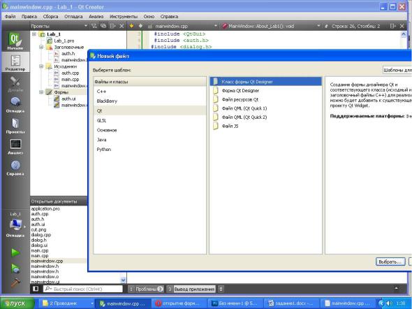This screenshot has height=309, width=412.
Task: Select the C++ category
Action: [149, 92]
